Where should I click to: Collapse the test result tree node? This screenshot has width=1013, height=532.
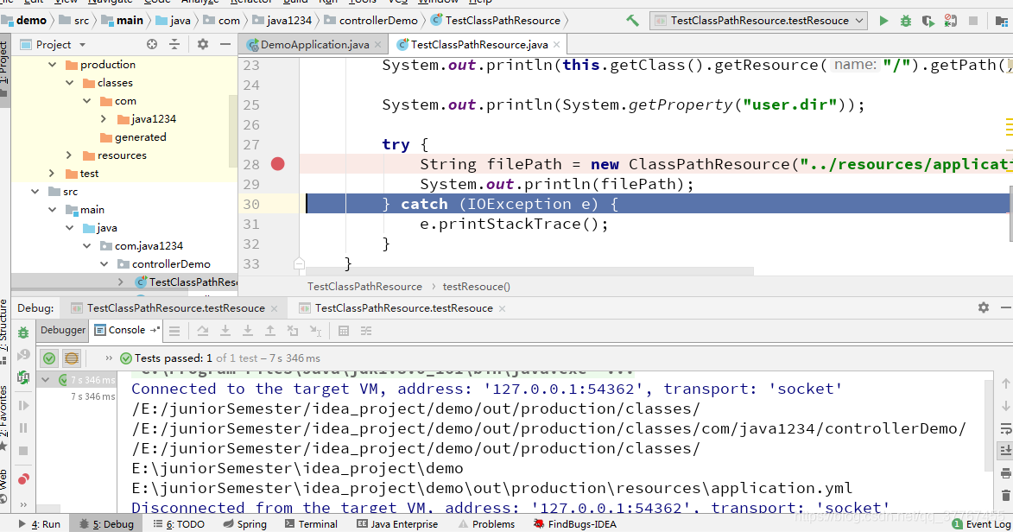tap(45, 379)
